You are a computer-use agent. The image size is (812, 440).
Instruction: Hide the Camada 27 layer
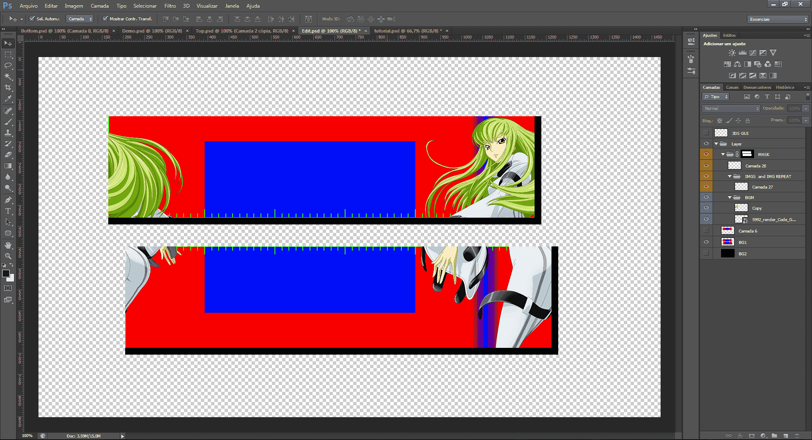pos(706,187)
